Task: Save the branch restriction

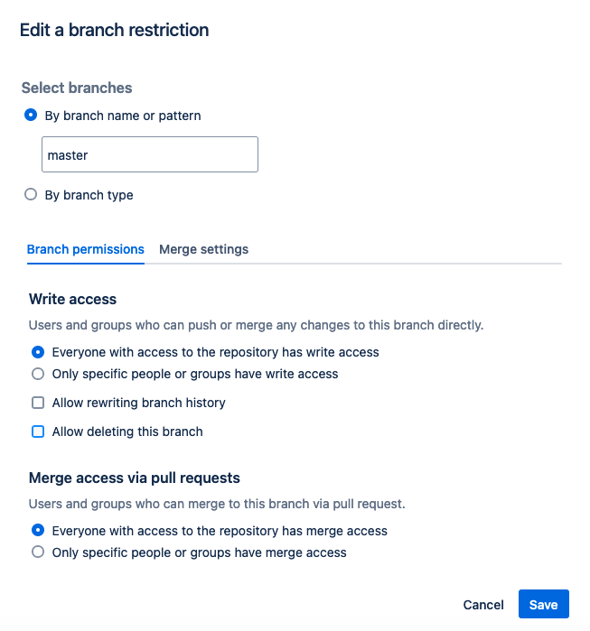Action: (544, 605)
